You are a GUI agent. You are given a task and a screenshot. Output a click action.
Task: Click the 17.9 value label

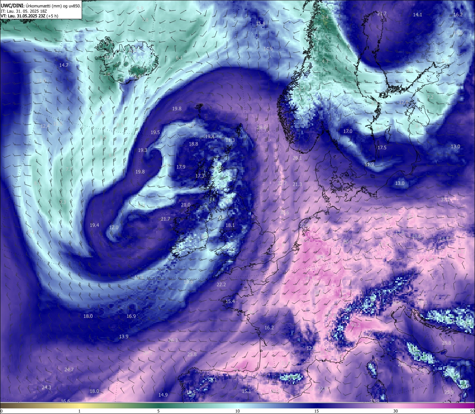181,167
